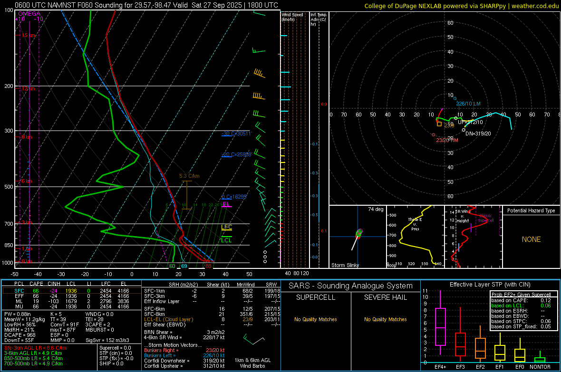
Task: Click the LFC marker on the skew-T
Action: (226, 227)
